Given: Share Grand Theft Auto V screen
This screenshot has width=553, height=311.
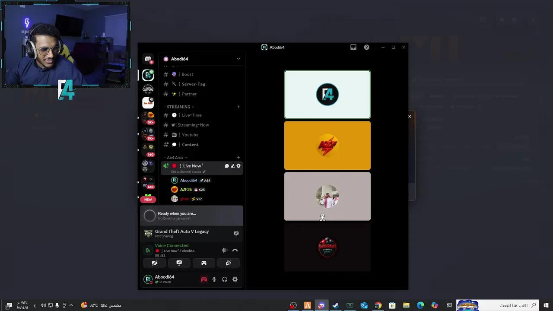Looking at the screenshot, I should click(236, 234).
